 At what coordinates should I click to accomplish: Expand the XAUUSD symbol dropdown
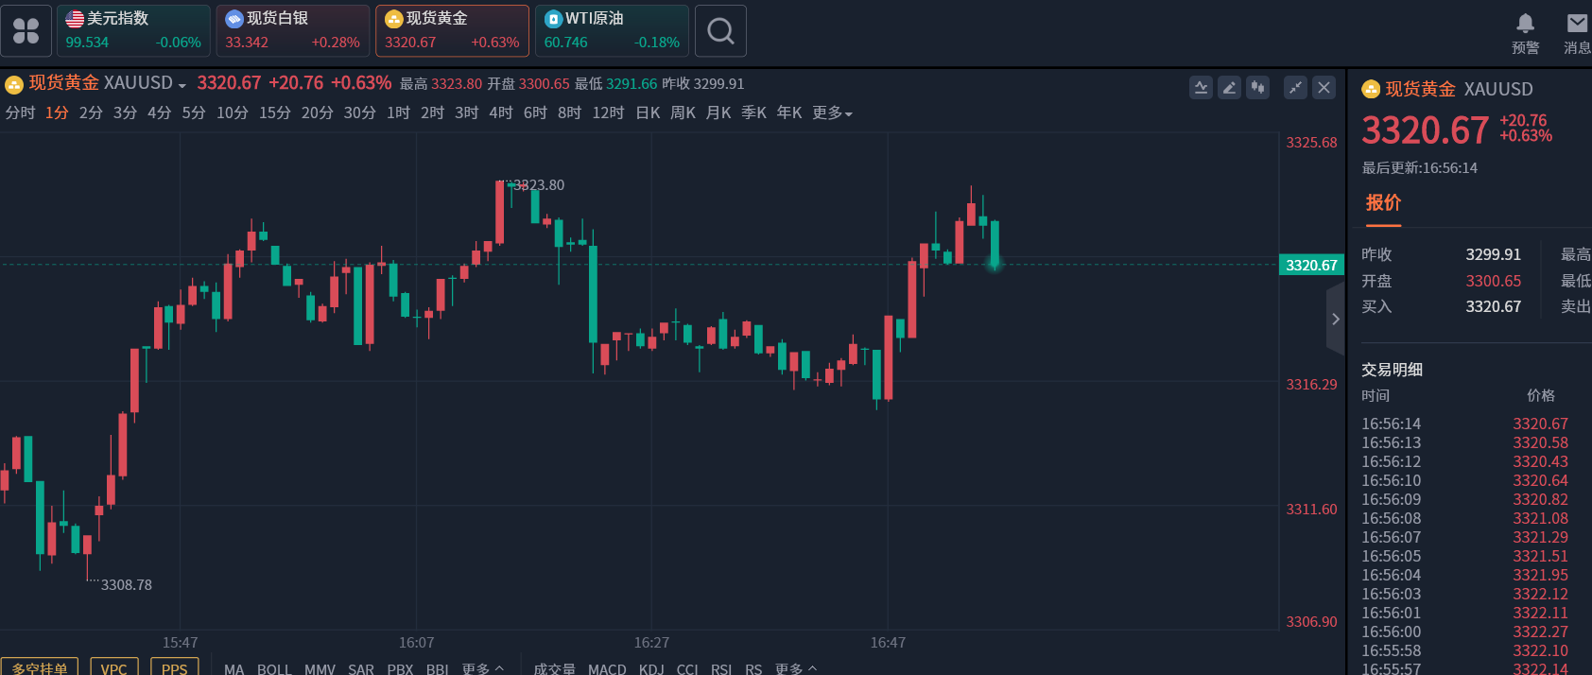(x=182, y=85)
